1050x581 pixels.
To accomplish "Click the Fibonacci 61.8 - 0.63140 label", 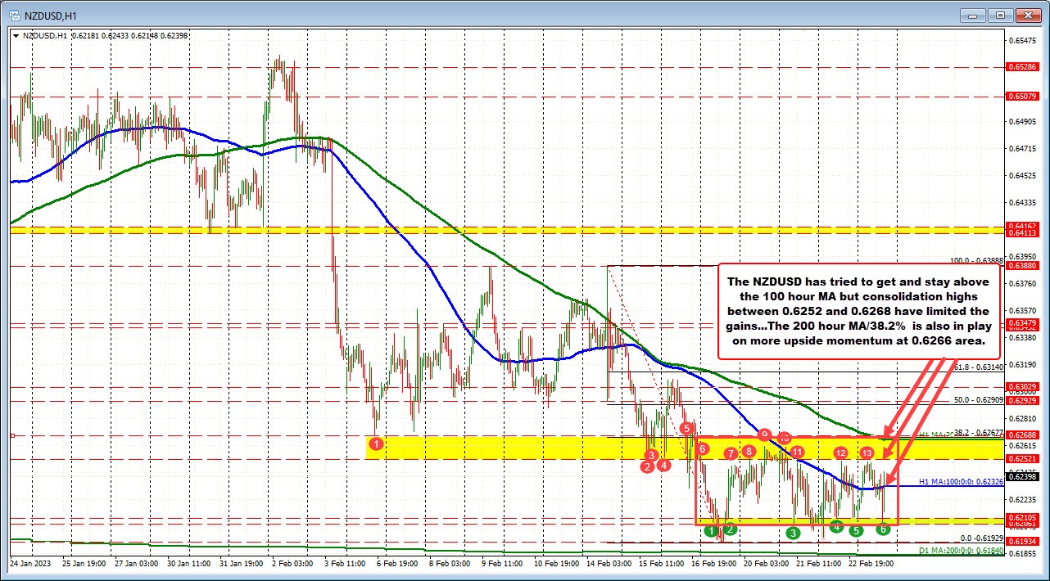I will point(979,367).
